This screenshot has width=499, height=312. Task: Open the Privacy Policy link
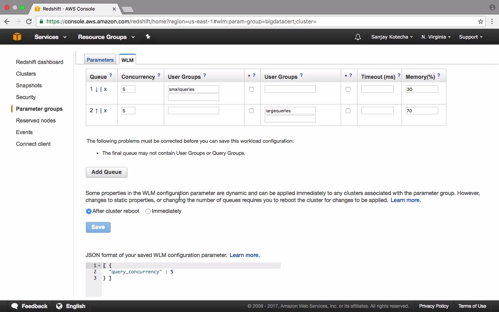pos(434,306)
